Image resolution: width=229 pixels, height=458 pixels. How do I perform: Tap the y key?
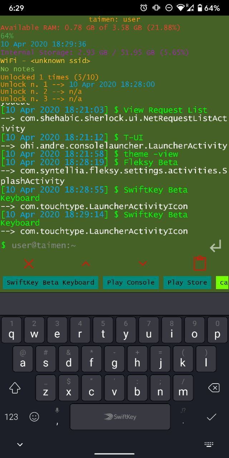126,330
